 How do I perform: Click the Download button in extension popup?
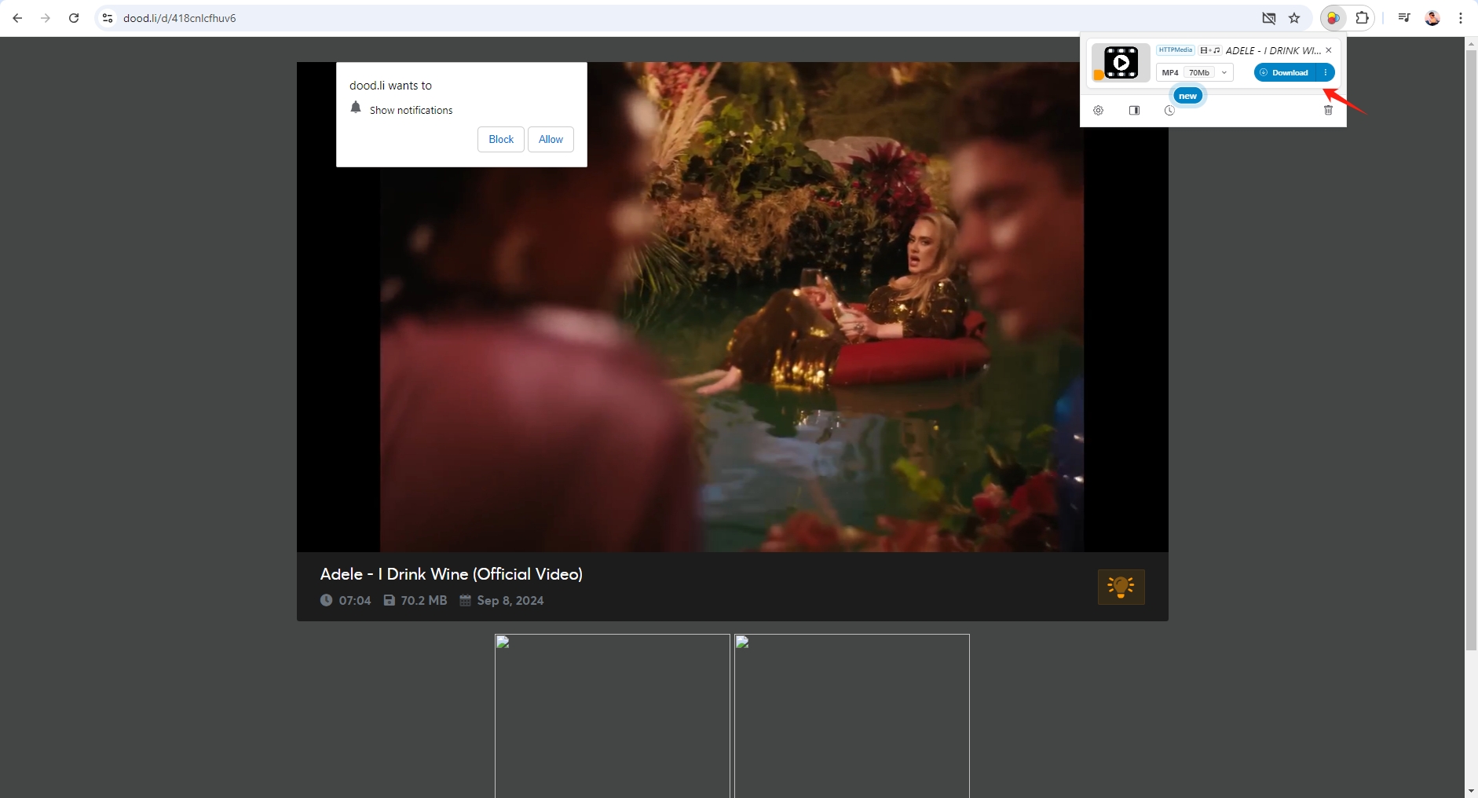(1285, 72)
